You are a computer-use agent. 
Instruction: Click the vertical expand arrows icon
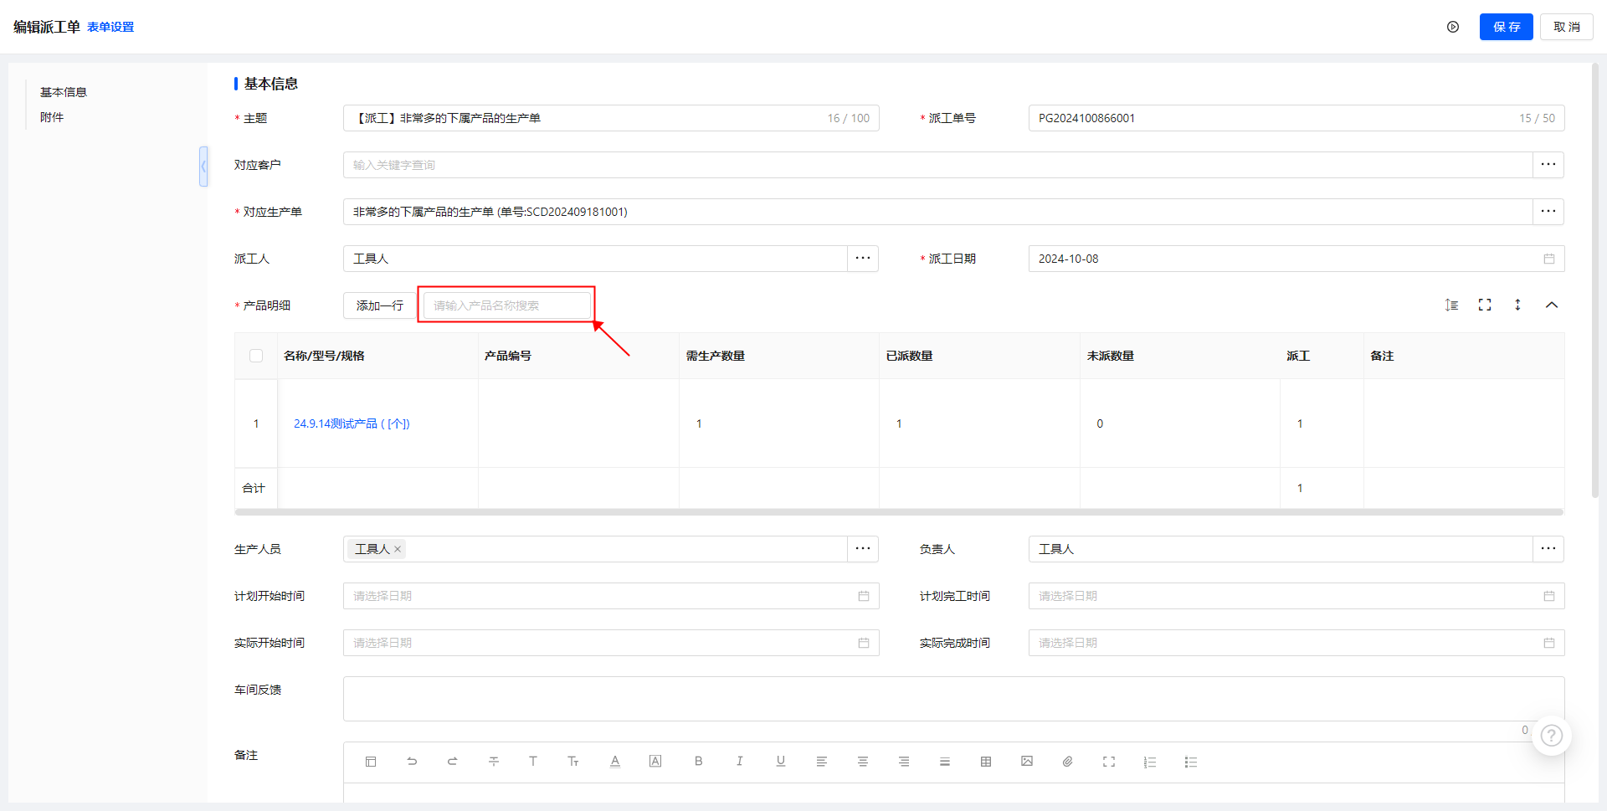click(x=1517, y=305)
